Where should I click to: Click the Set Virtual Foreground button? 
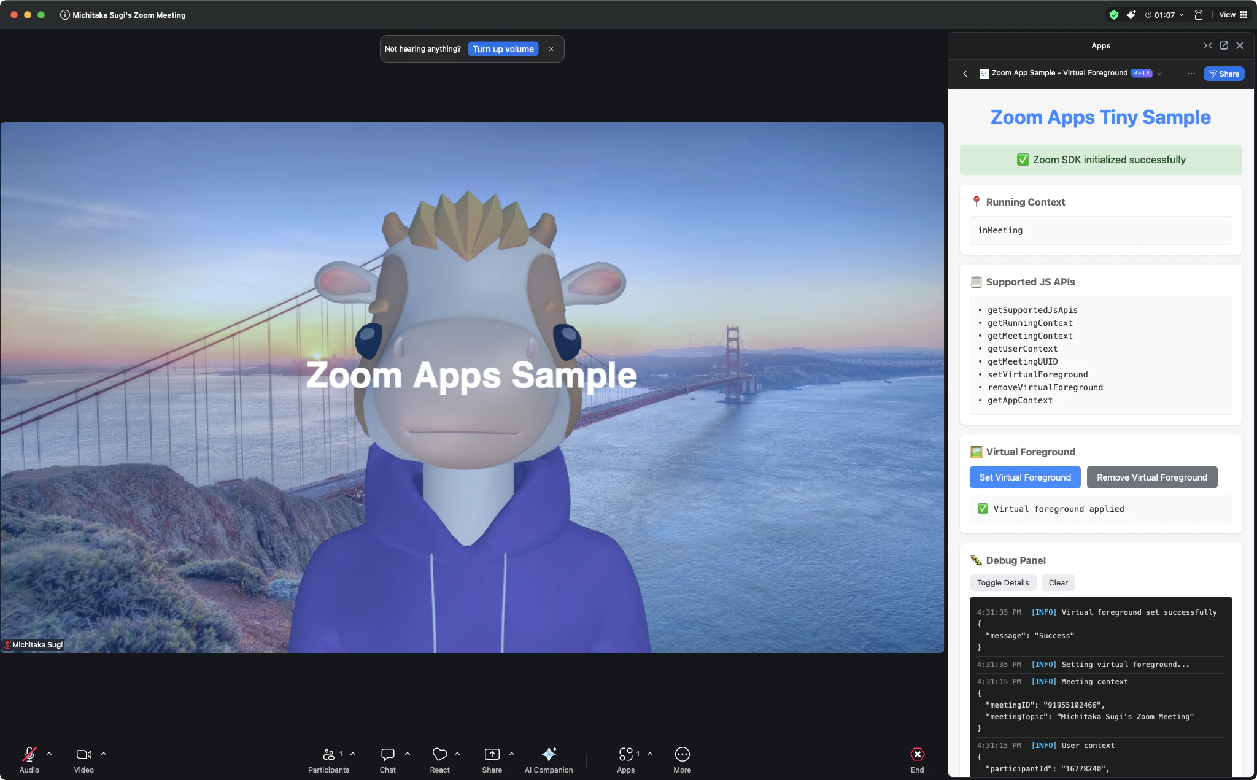tap(1025, 477)
